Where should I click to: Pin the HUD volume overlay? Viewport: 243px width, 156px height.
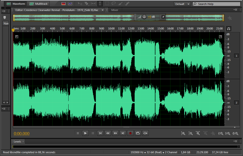pyautogui.click(x=163, y=17)
